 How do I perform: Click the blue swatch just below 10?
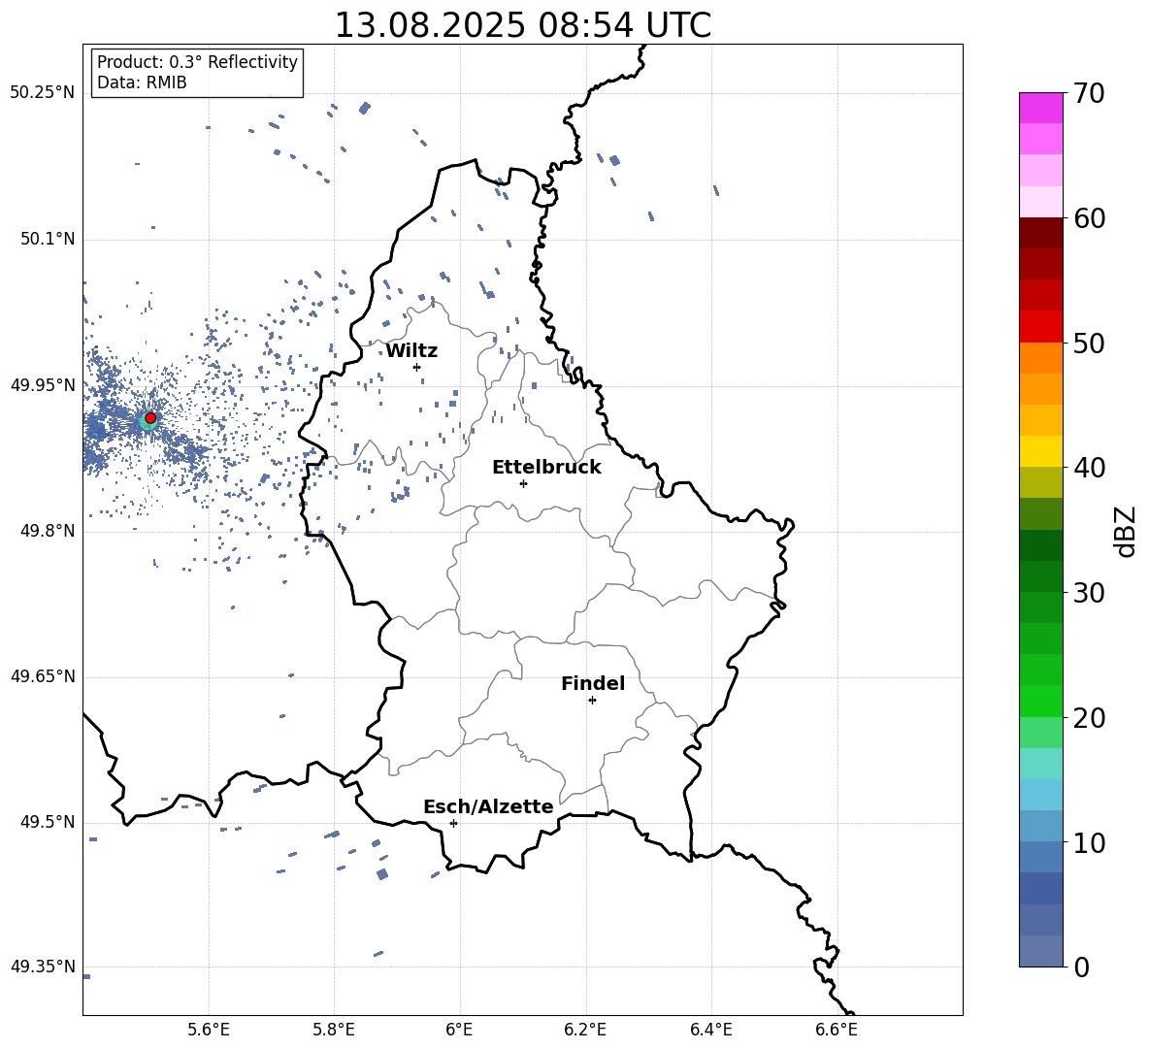(1040, 857)
